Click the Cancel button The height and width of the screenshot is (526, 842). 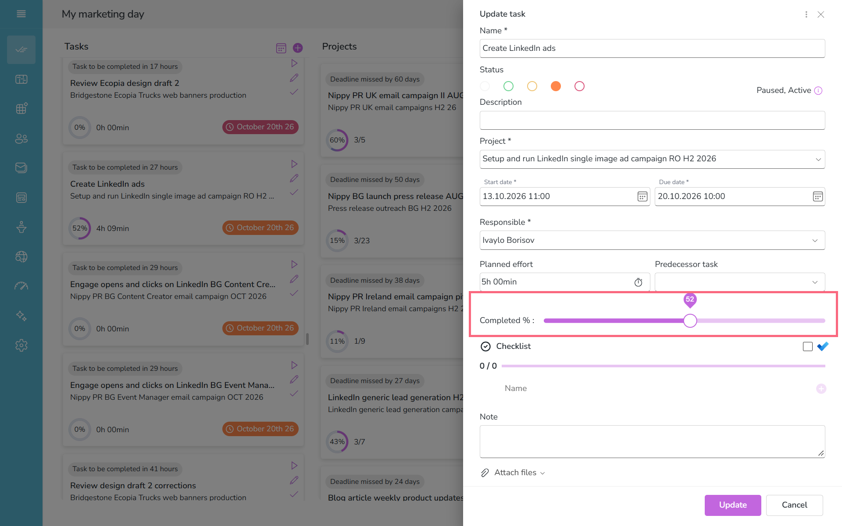[794, 505]
